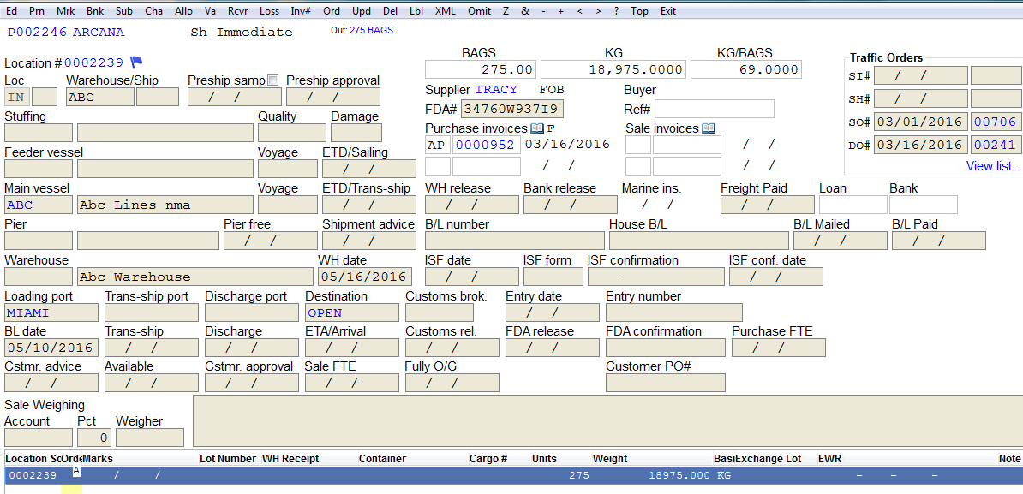Click the Sale Weighing Account field

[39, 437]
